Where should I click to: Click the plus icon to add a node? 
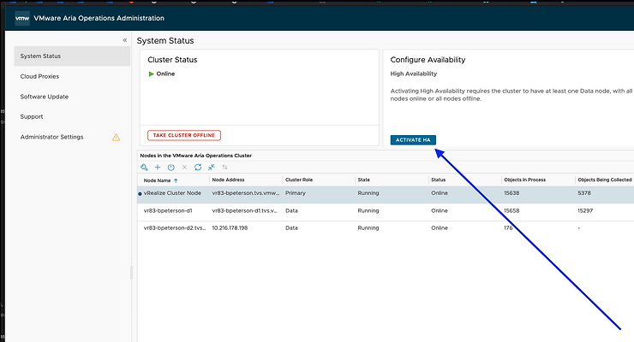[158, 167]
